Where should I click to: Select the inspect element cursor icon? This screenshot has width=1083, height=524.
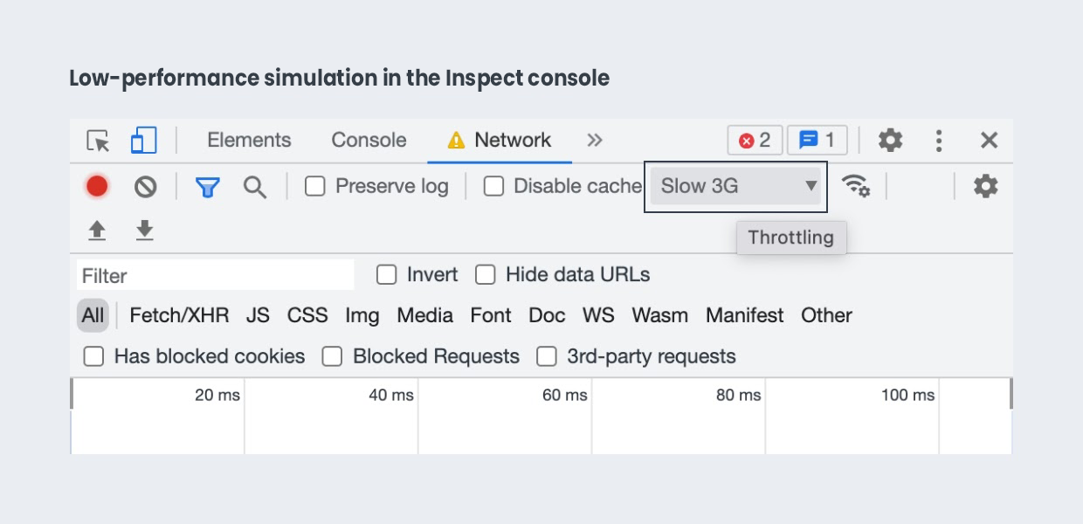98,141
